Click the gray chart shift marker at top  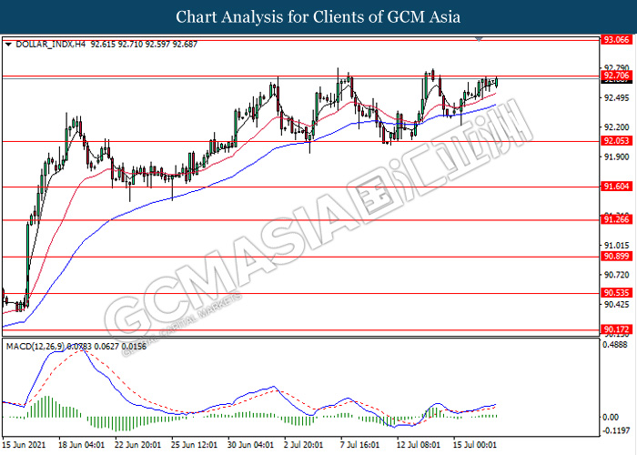pos(480,39)
